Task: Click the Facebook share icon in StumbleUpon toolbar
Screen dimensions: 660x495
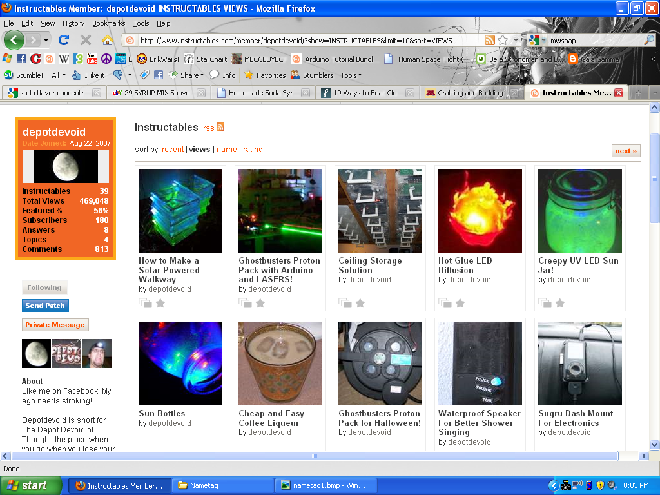Action: [159, 75]
